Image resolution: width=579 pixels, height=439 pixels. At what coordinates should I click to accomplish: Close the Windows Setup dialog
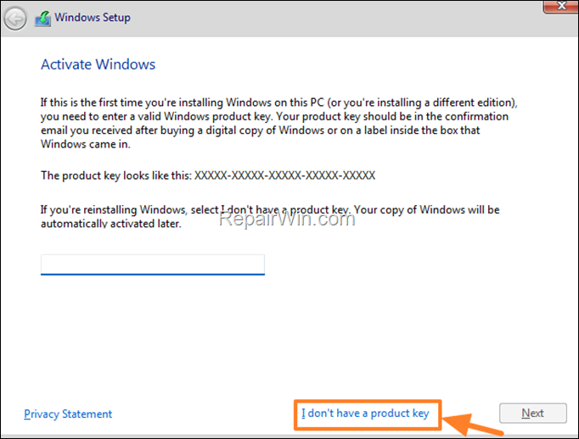560,6
